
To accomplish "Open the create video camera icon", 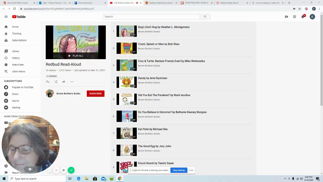I will pyautogui.click(x=286, y=17).
